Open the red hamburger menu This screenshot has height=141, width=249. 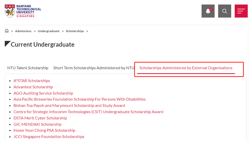tap(241, 11)
